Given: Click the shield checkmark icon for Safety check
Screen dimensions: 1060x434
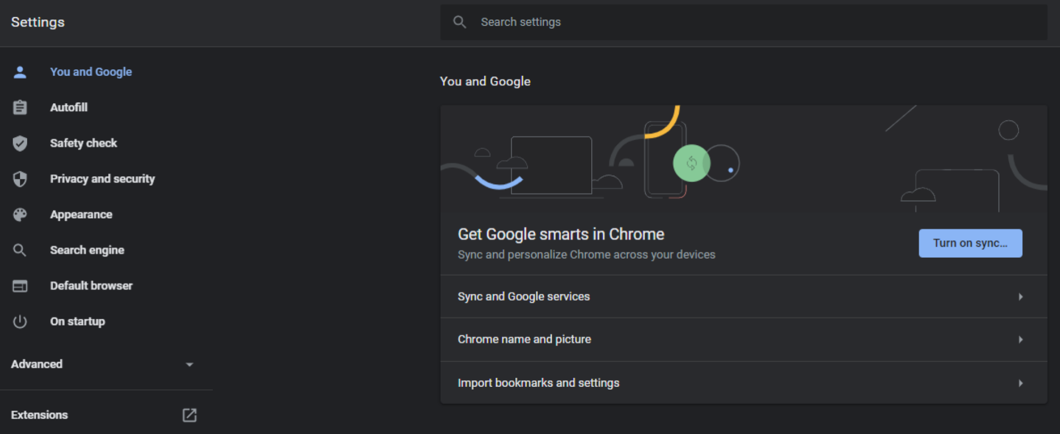Looking at the screenshot, I should 20,143.
